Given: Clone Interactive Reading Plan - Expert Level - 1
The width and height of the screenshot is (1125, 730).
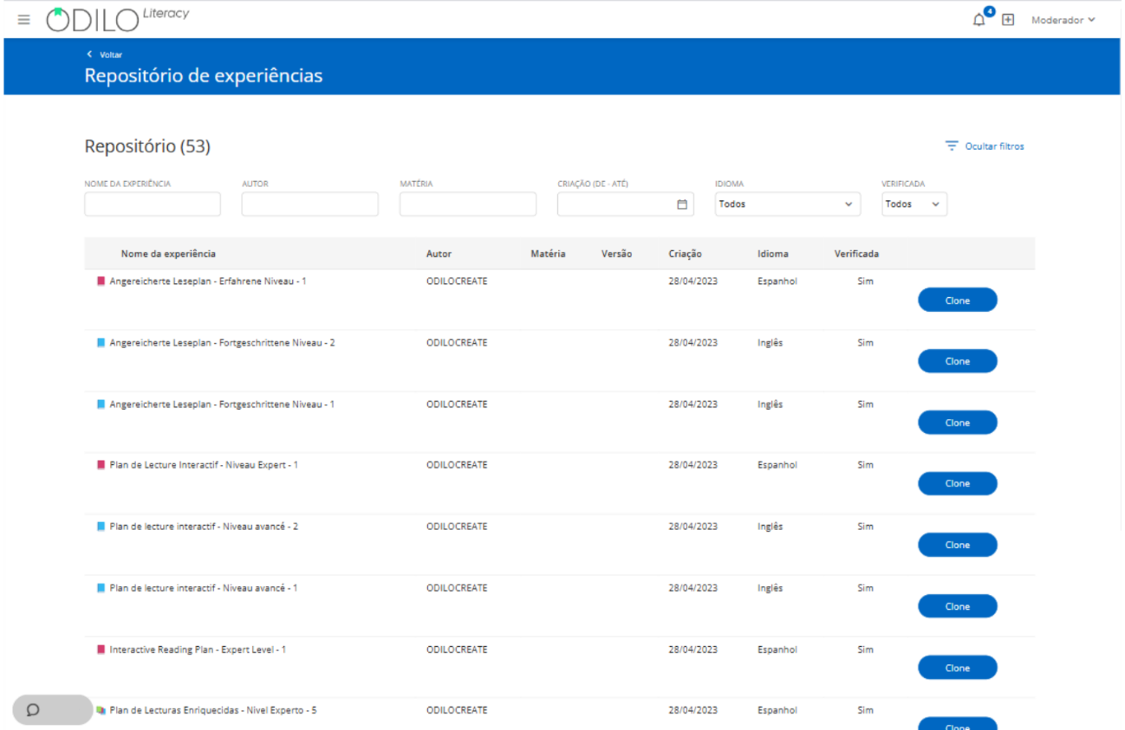Looking at the screenshot, I should [x=958, y=668].
